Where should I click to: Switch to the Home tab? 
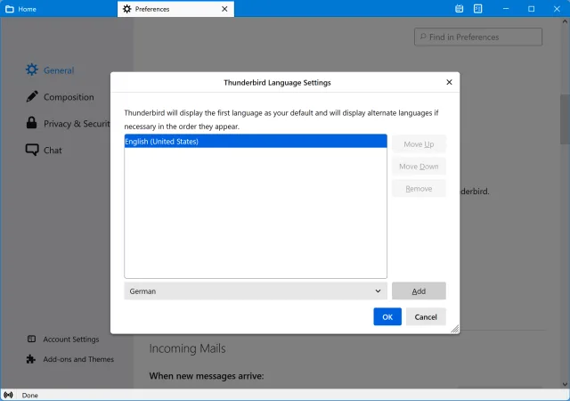pyautogui.click(x=27, y=9)
